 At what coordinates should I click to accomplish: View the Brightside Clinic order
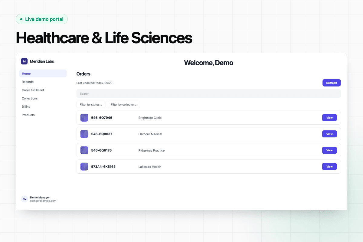[329, 118]
